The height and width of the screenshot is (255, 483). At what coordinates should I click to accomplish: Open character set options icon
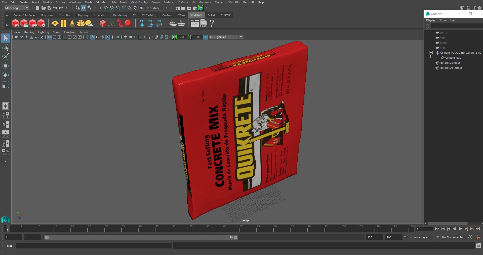click(x=478, y=237)
